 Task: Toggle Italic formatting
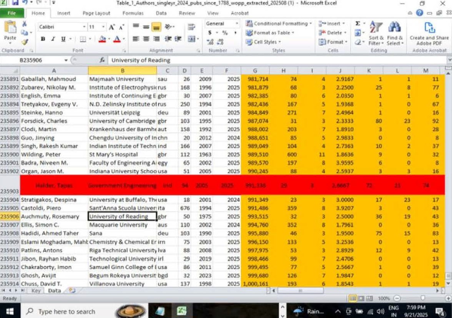[53, 39]
